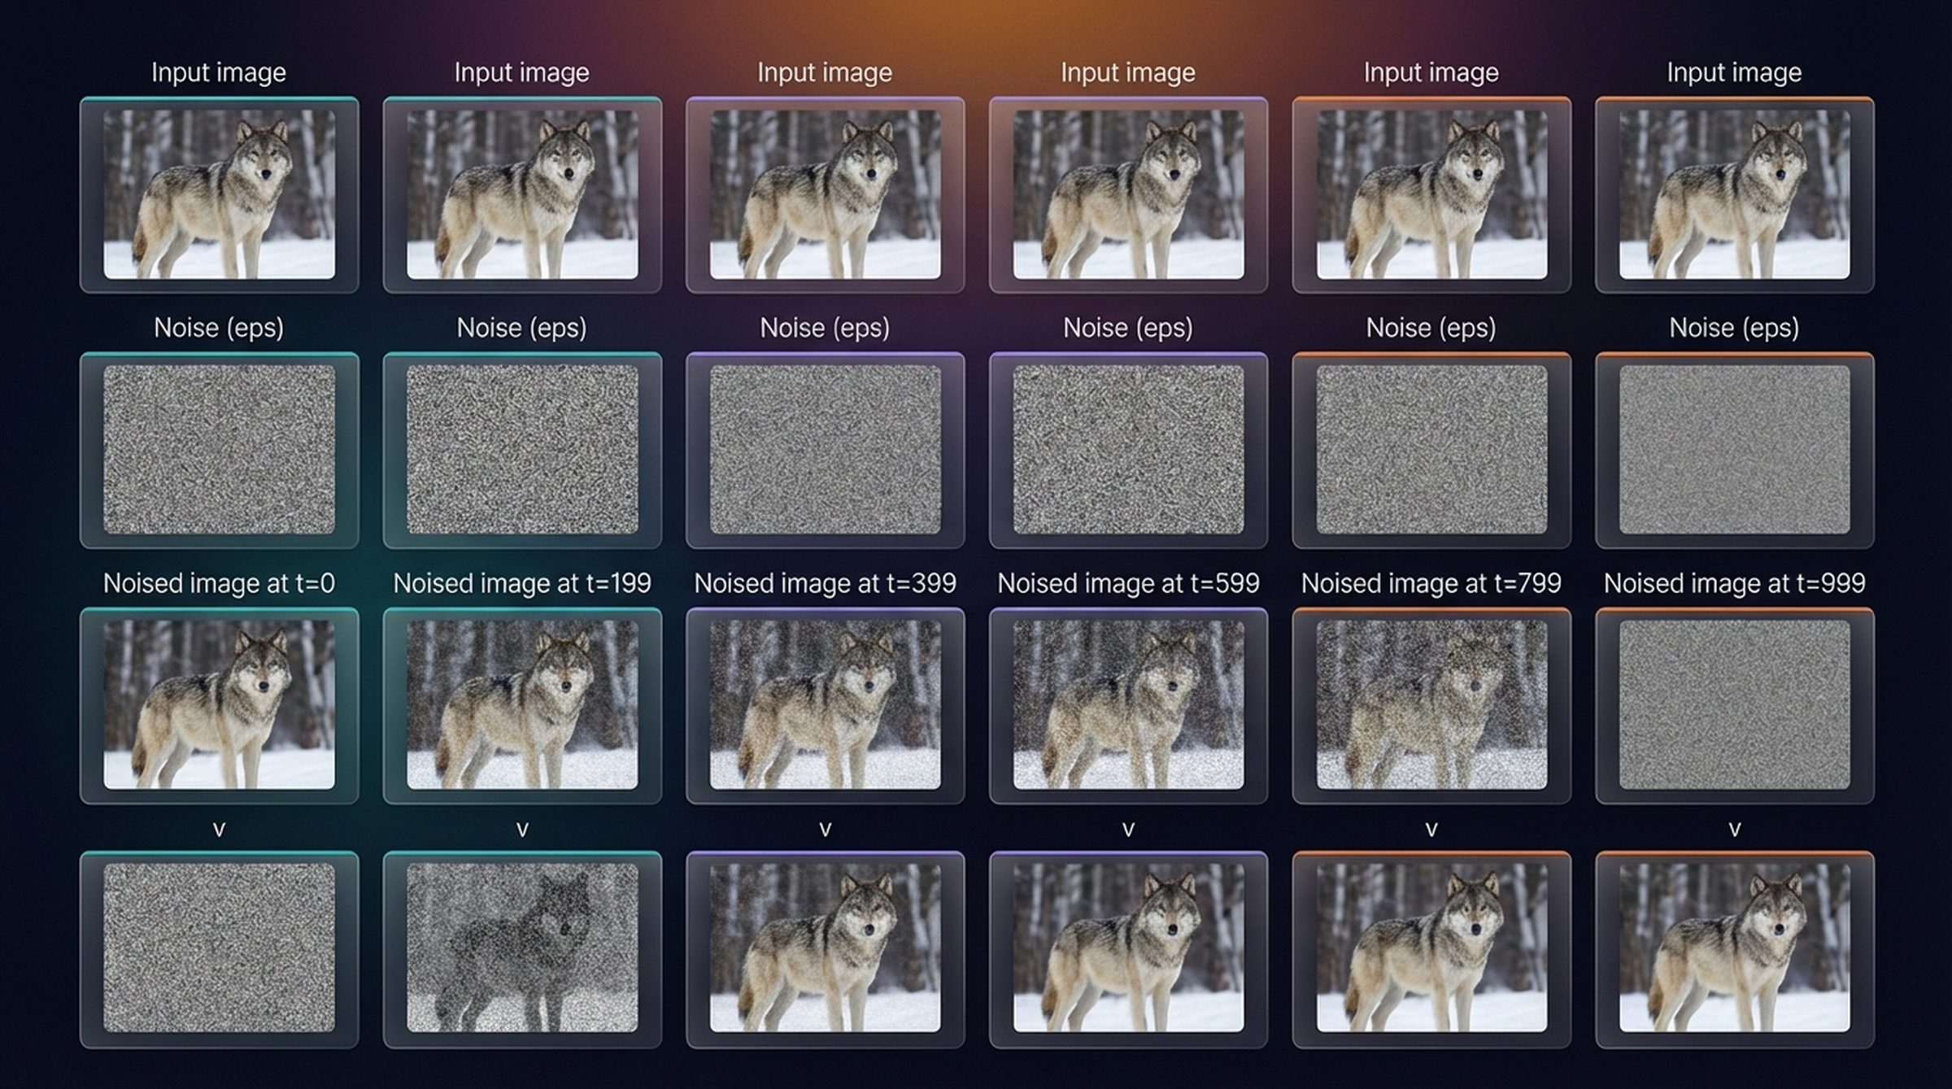Click the 'Noised image at t=799' label
This screenshot has height=1089, width=1952.
tap(1431, 583)
